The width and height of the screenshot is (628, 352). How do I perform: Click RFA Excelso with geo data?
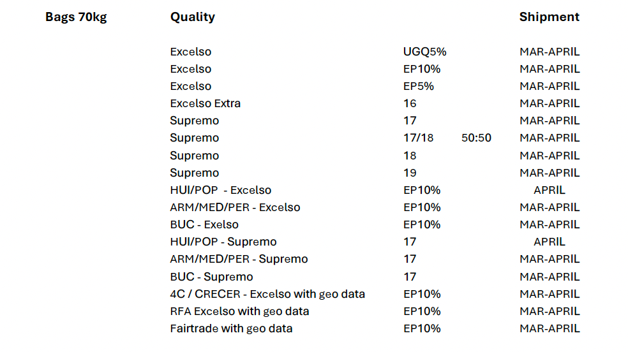coord(239,311)
